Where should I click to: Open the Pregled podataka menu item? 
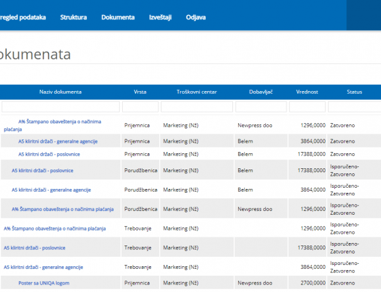[23, 17]
